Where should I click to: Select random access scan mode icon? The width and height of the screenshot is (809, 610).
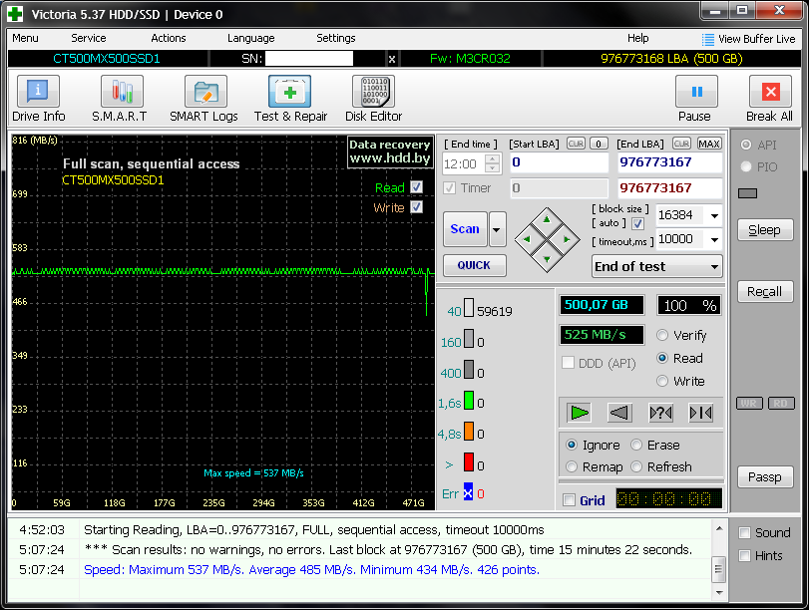pyautogui.click(x=661, y=413)
